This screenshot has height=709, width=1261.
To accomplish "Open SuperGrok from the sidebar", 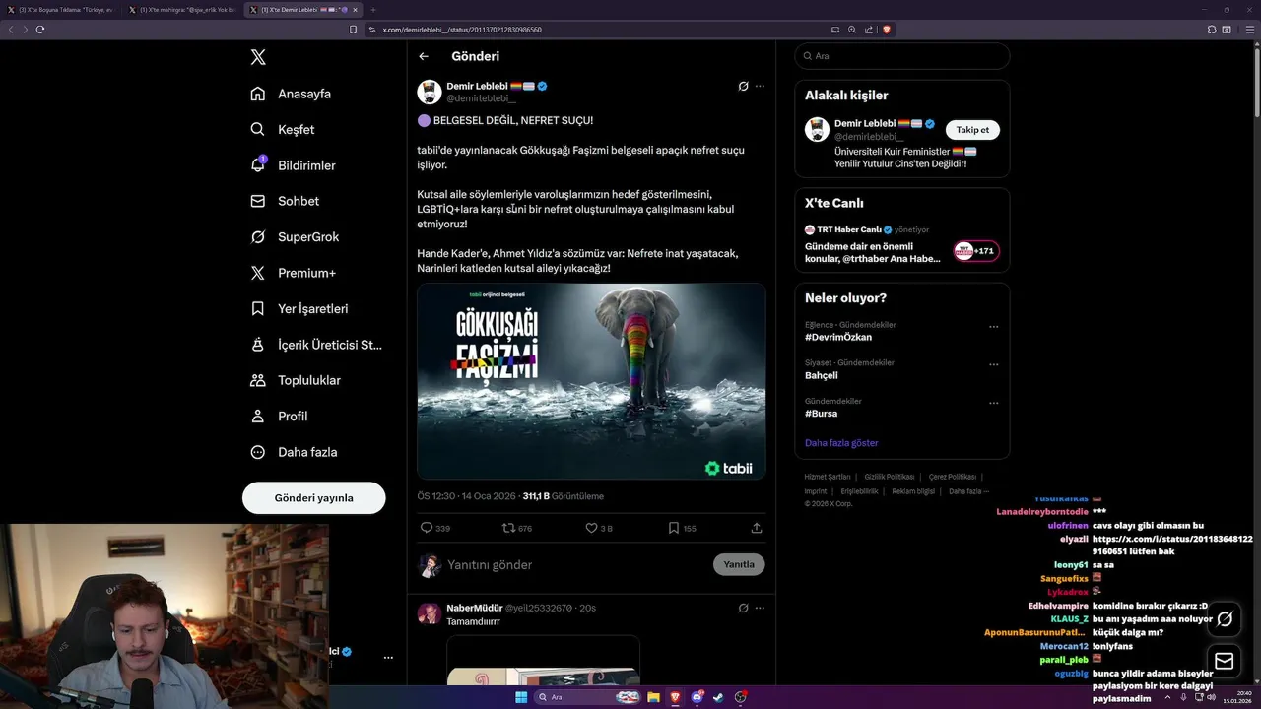I will coord(295,236).
